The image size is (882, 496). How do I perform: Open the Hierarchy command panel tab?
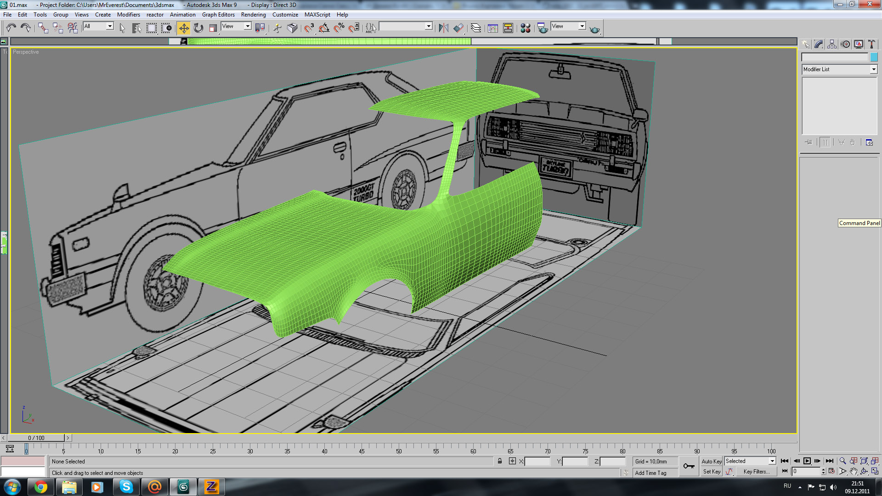pos(832,44)
